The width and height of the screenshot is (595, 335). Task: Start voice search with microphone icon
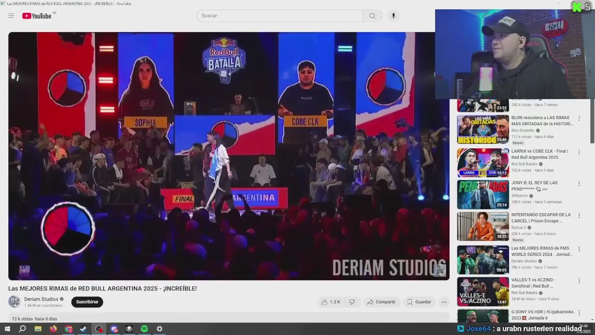(393, 16)
